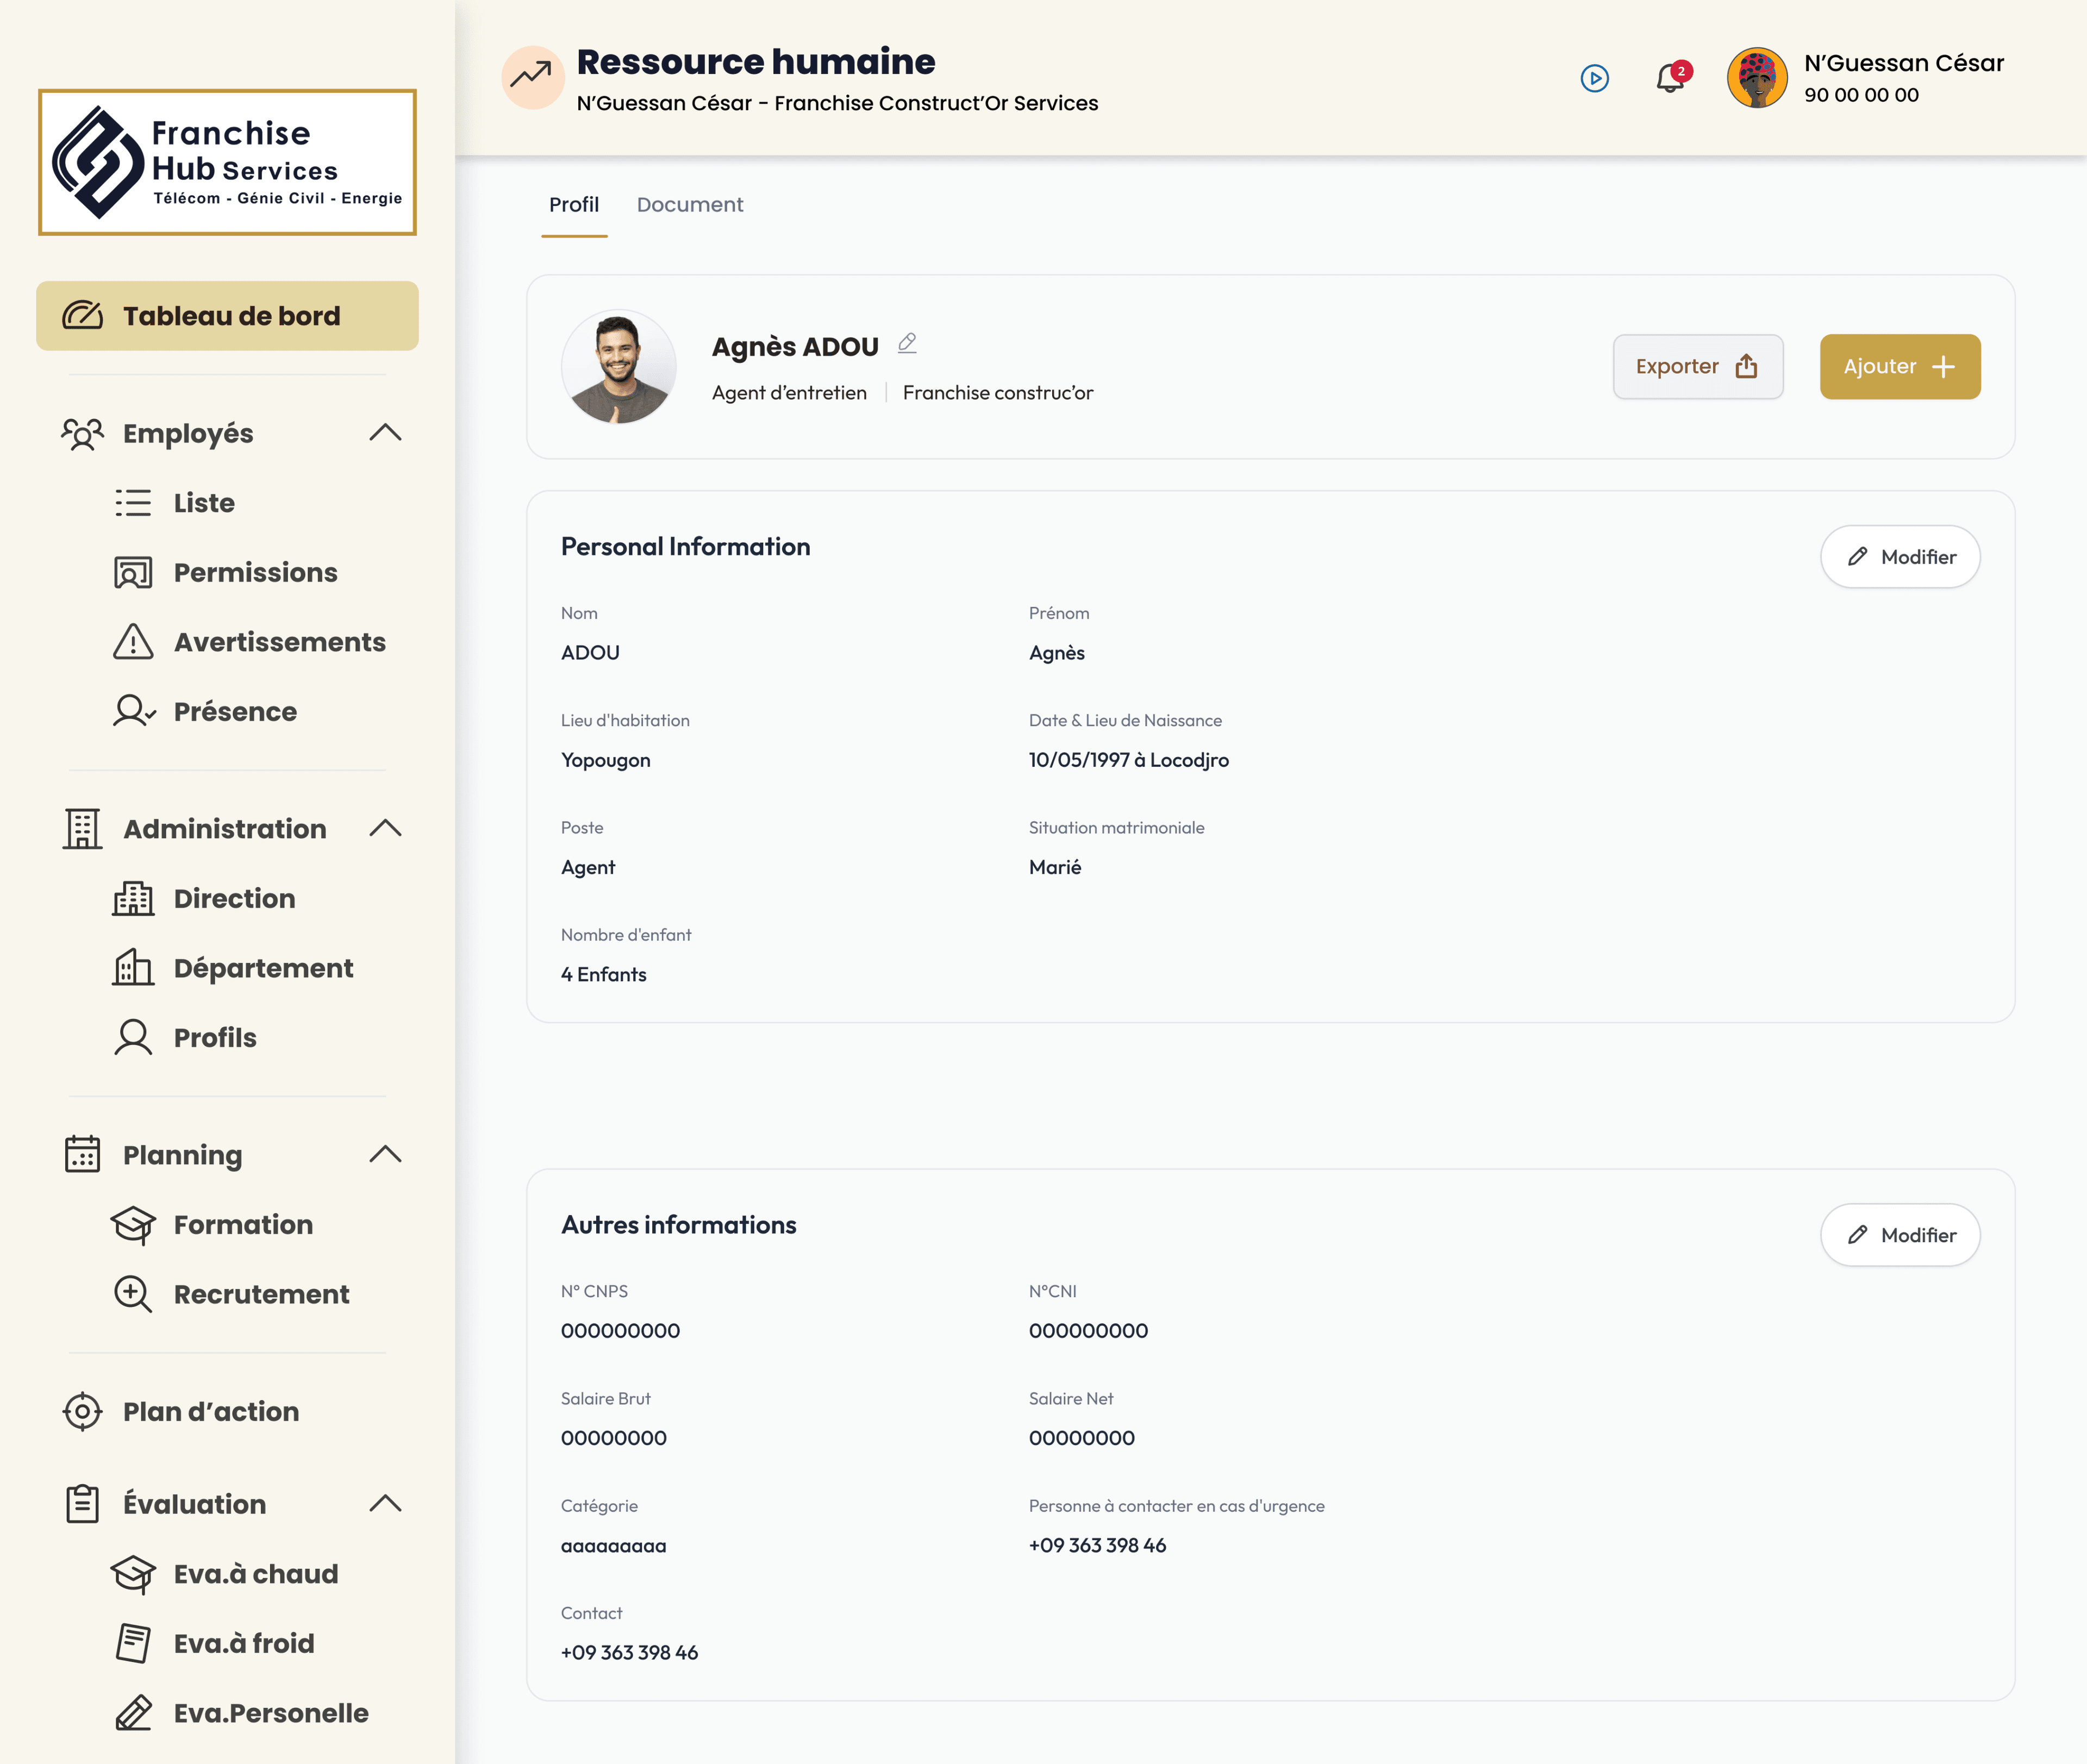Switch to the Document tab
2087x1764 pixels.
click(689, 205)
